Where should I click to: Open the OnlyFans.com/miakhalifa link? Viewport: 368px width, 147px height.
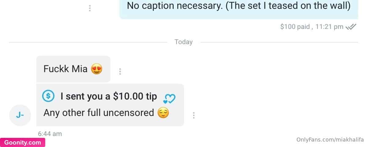click(x=330, y=140)
